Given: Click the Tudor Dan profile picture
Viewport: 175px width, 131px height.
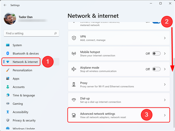Looking at the screenshot, I should pyautogui.click(x=10, y=19).
